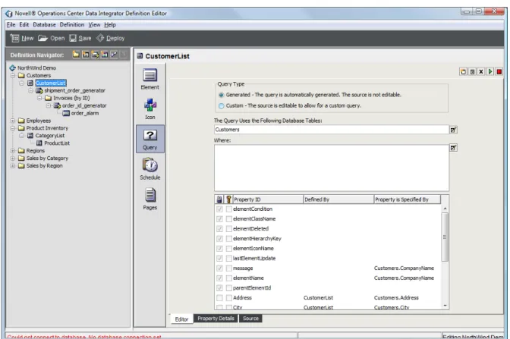The height and width of the screenshot is (339, 510).
Task: Click the green play run icon
Action: [x=490, y=71]
